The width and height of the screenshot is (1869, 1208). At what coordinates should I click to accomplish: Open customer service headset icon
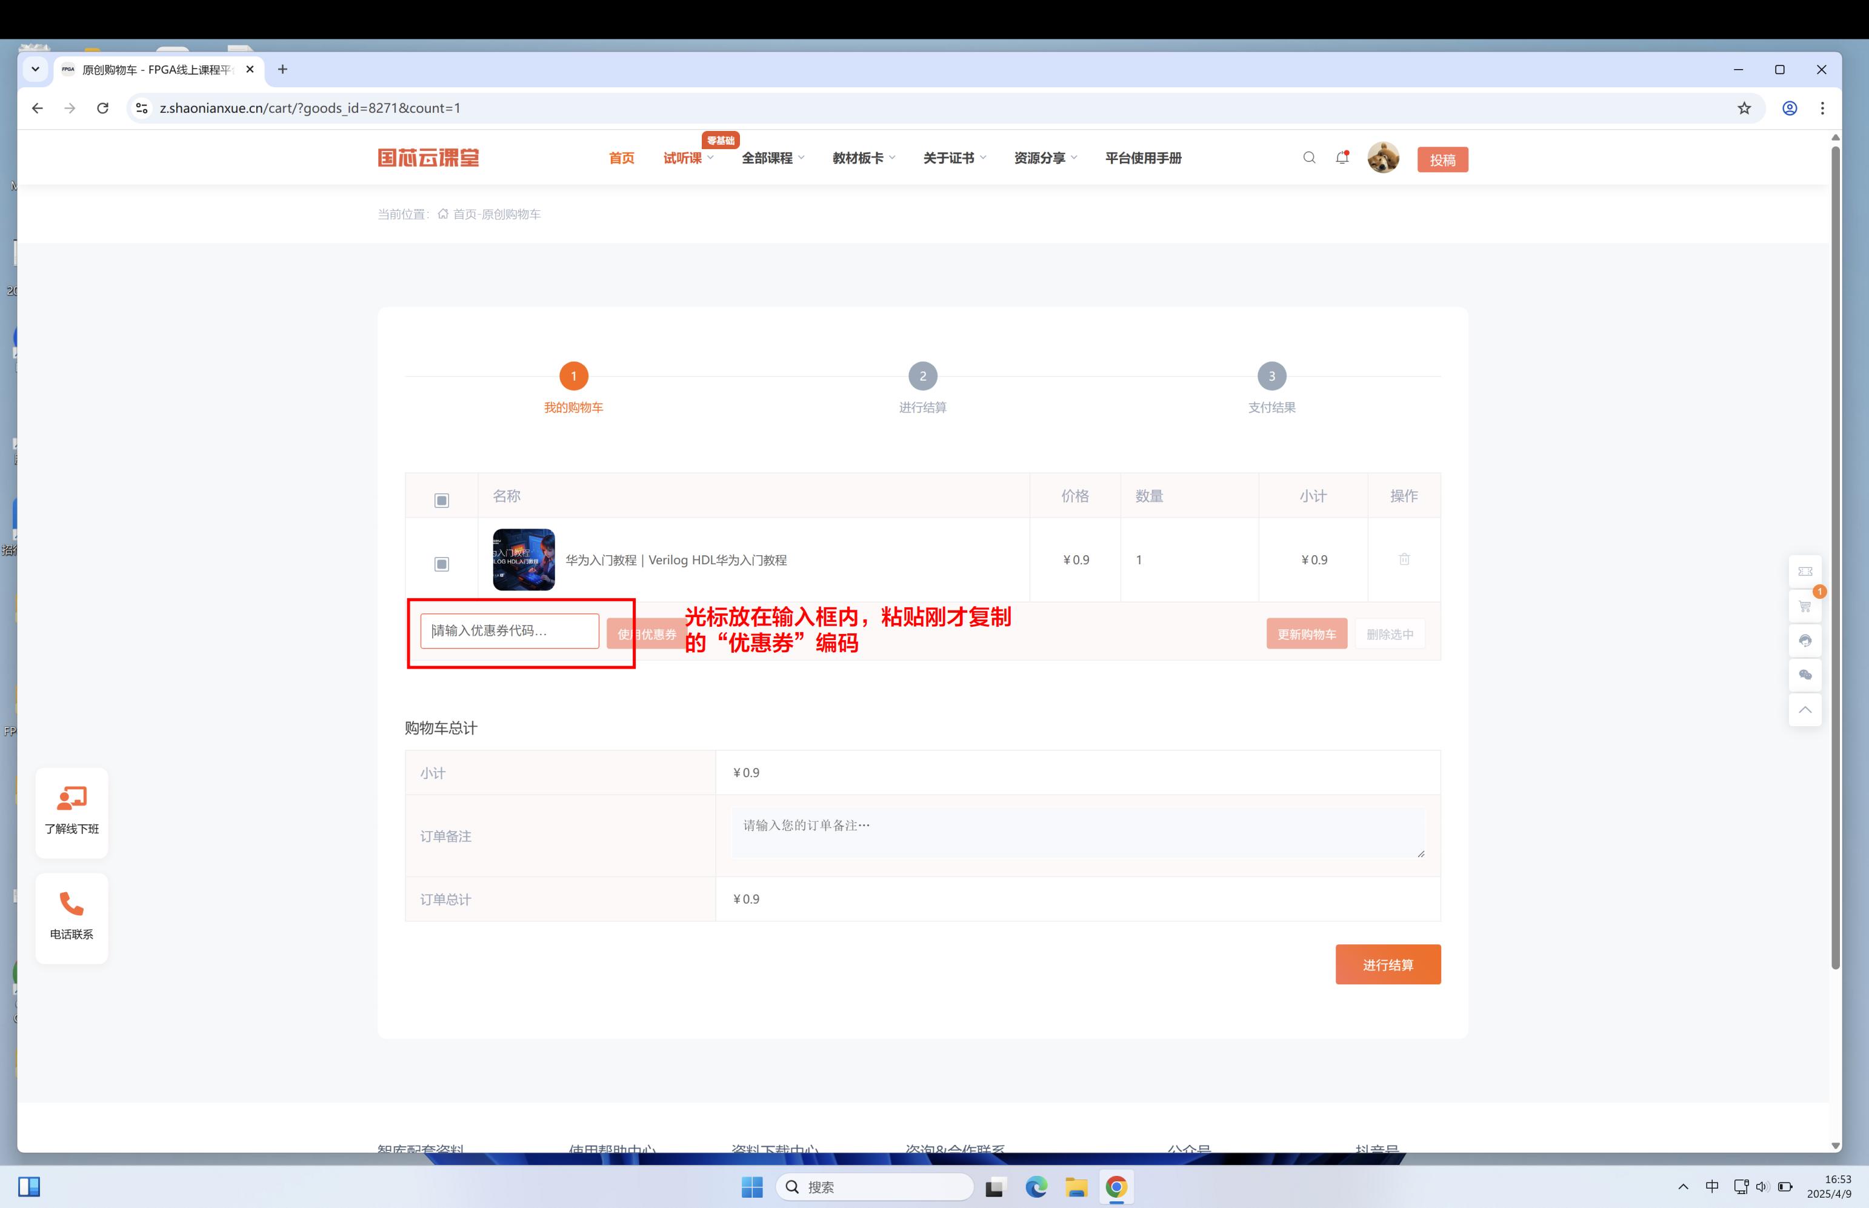pyautogui.click(x=1805, y=641)
